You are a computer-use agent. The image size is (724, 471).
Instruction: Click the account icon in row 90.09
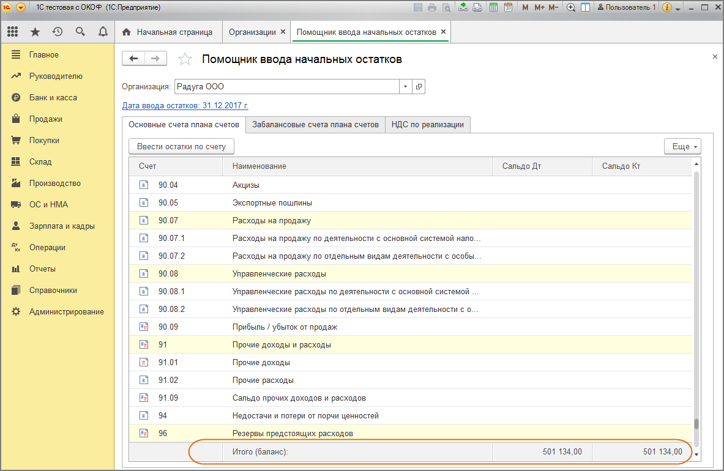tap(144, 327)
